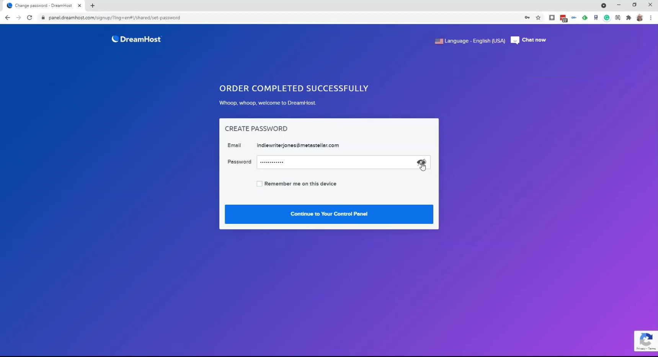Open red calendar extension with 27 badge
Image resolution: width=658 pixels, height=357 pixels.
(x=563, y=18)
